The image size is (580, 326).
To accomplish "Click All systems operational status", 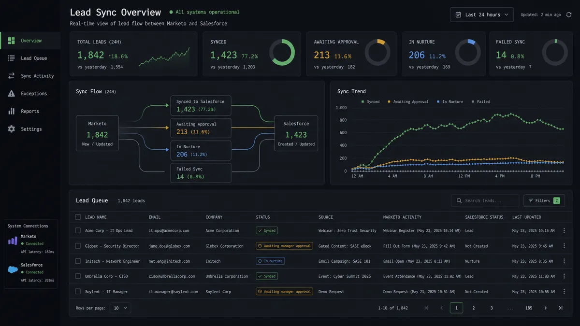I will 204,12.
